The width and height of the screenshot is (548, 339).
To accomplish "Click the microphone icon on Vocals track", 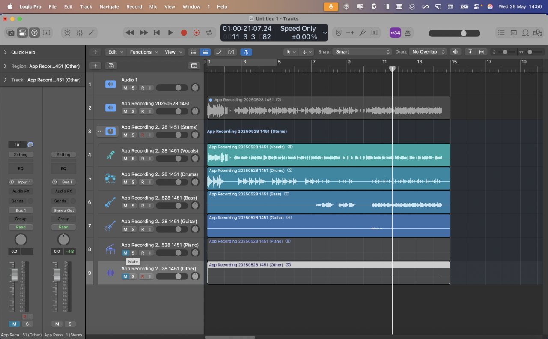I will [x=110, y=155].
